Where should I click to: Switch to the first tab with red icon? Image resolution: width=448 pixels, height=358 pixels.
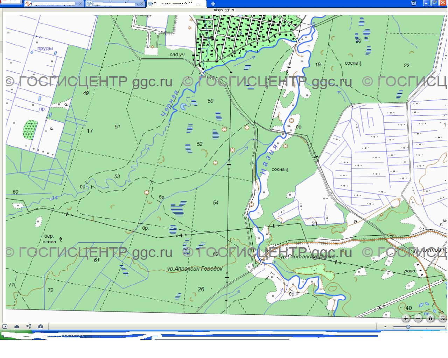click(x=52, y=4)
